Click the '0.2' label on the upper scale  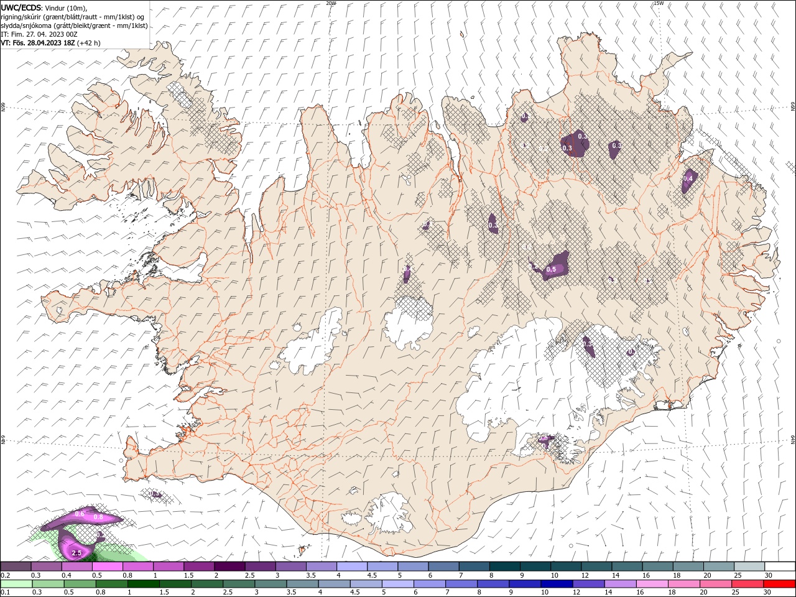[x=5, y=575]
